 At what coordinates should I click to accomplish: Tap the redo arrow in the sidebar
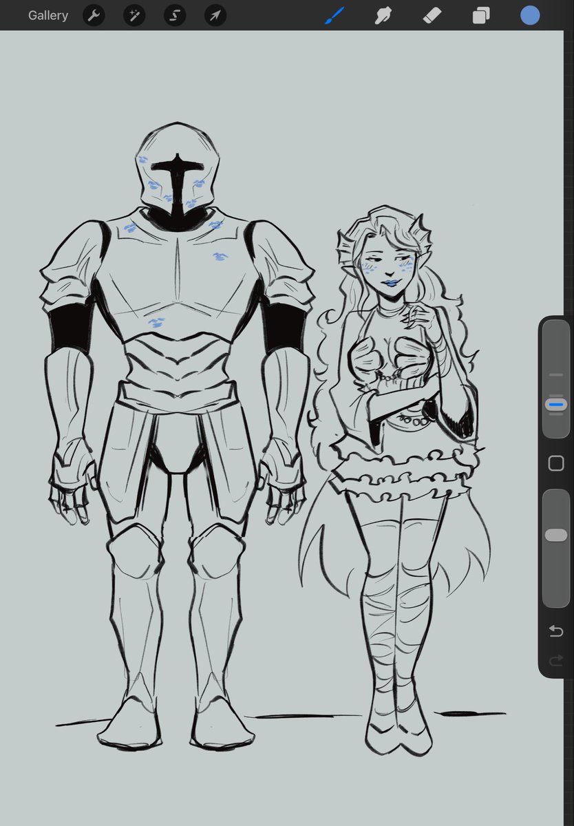point(555,660)
